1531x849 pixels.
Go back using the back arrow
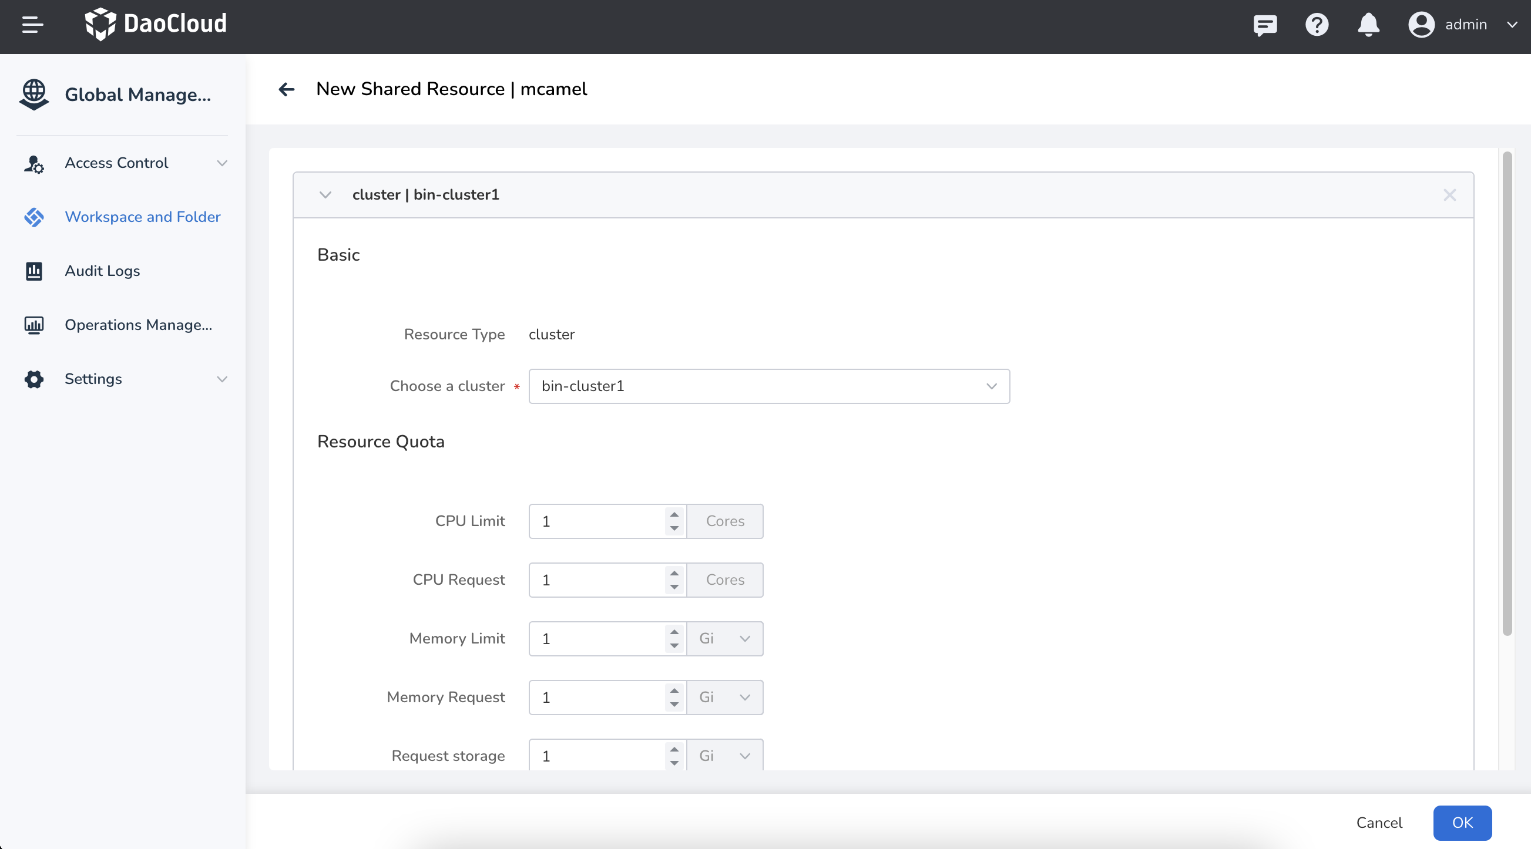tap(287, 90)
